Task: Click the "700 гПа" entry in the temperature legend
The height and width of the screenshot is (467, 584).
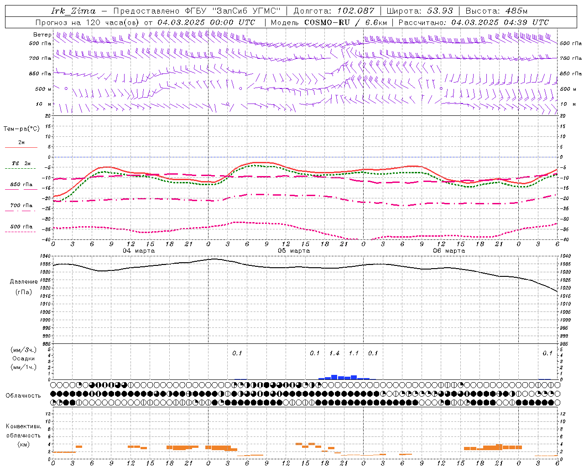Action: point(21,206)
